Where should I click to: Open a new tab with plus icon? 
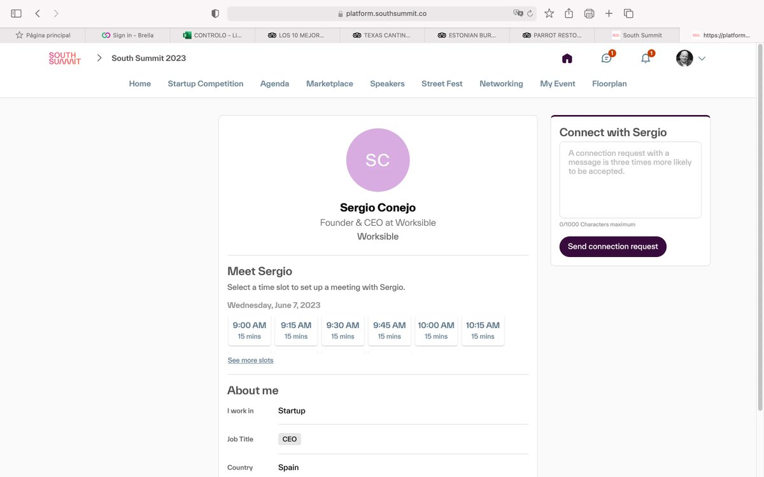pos(609,13)
